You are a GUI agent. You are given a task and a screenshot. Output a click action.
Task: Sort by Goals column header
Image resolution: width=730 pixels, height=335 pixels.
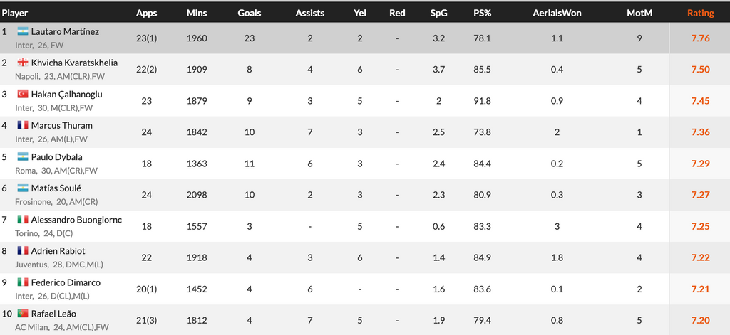tap(249, 13)
